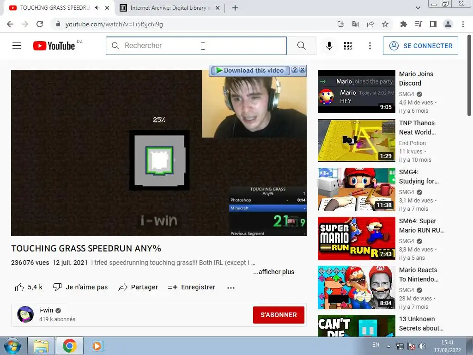Screen dimensions: 473x355
Task: Open Windows Start menu
Action: (12, 346)
